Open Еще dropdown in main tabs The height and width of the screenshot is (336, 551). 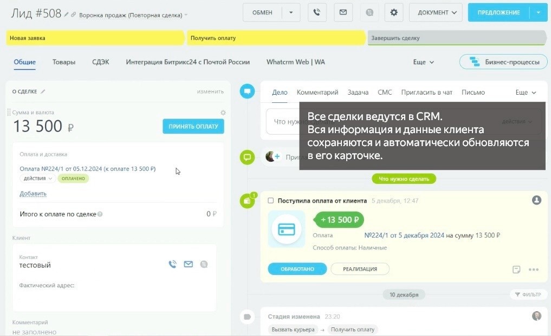click(x=424, y=62)
